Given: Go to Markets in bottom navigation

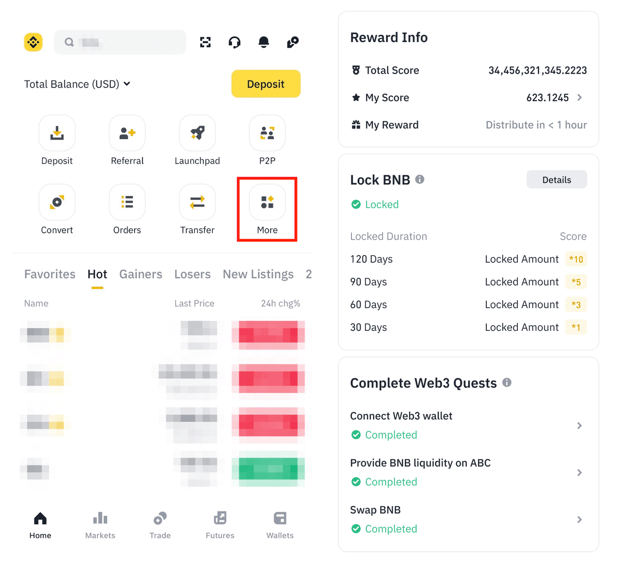Looking at the screenshot, I should (100, 525).
